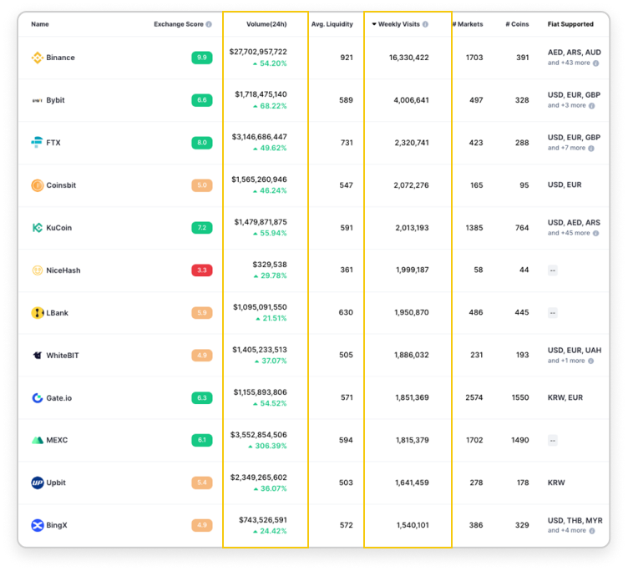This screenshot has width=628, height=571.
Task: Show more fiat info for KuCoin
Action: (596, 234)
